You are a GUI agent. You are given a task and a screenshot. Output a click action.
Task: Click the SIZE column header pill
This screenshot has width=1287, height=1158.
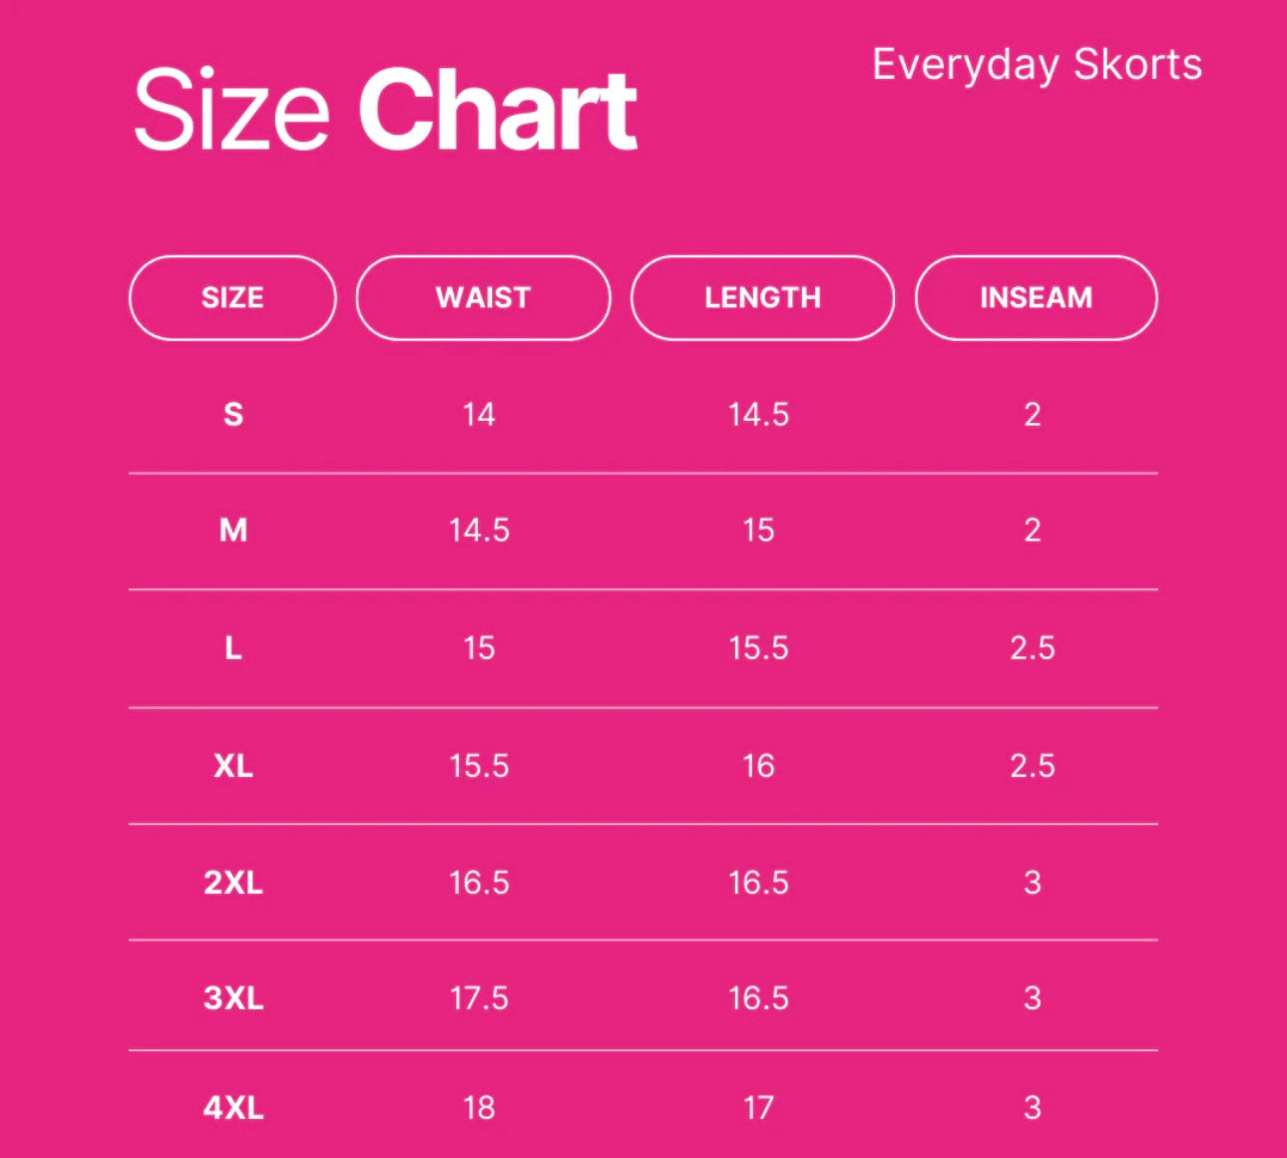click(x=232, y=298)
